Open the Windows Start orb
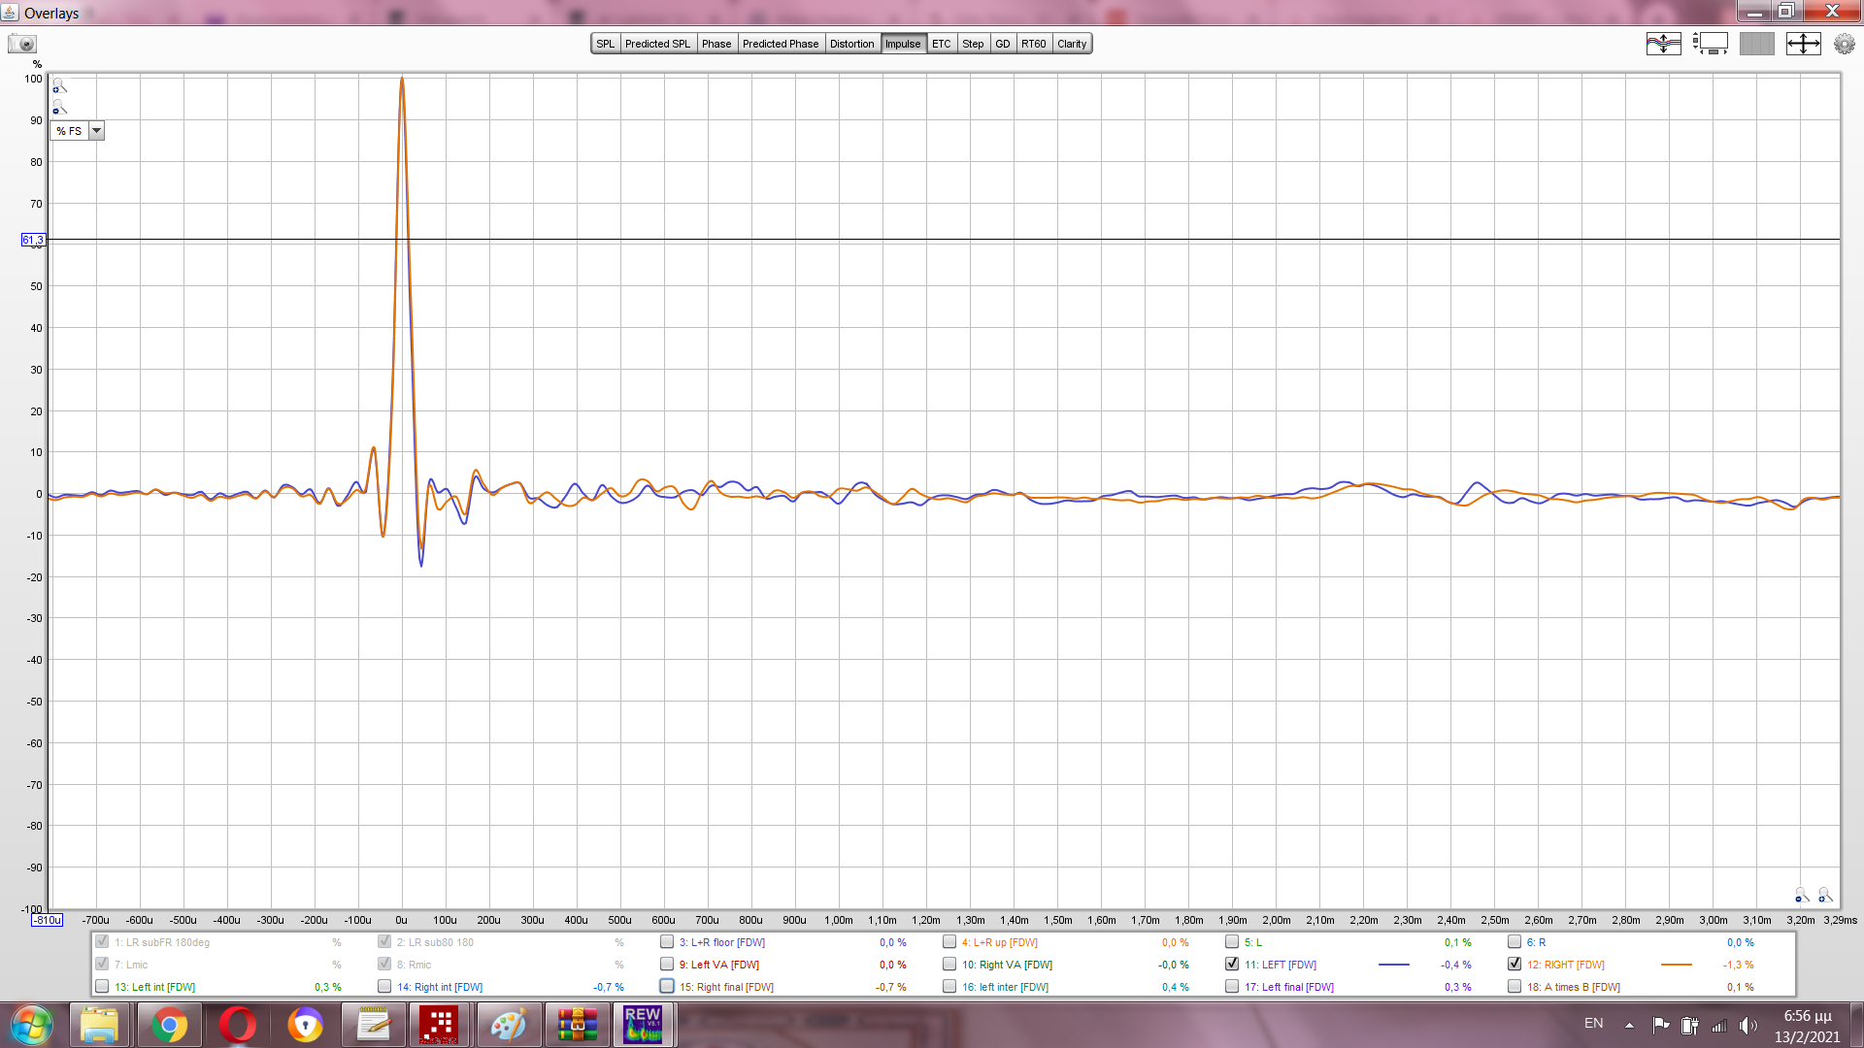 pyautogui.click(x=31, y=1025)
